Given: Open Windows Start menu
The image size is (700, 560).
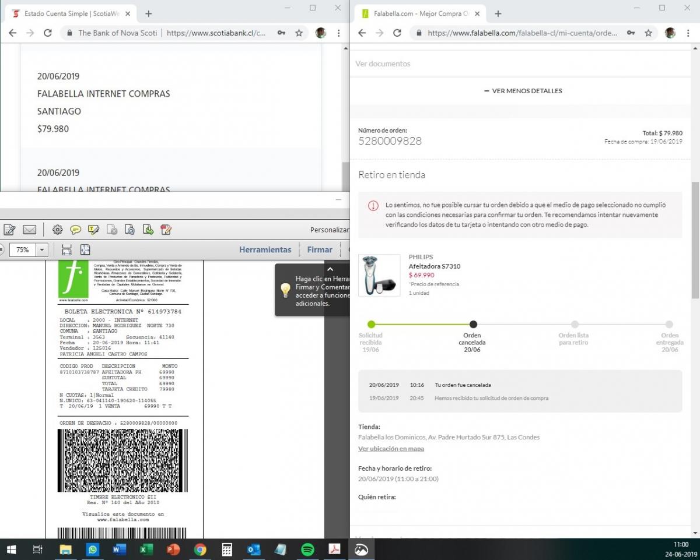Looking at the screenshot, I should coord(11,550).
